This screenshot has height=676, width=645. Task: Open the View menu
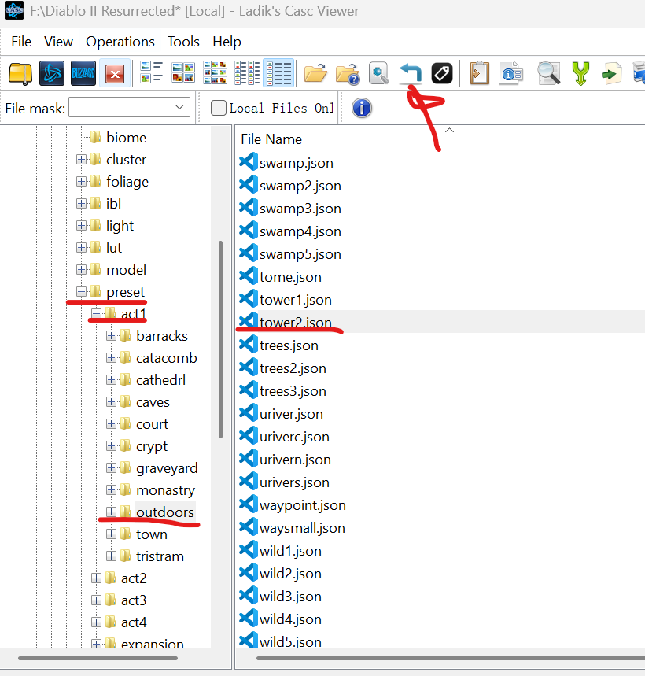click(x=58, y=42)
